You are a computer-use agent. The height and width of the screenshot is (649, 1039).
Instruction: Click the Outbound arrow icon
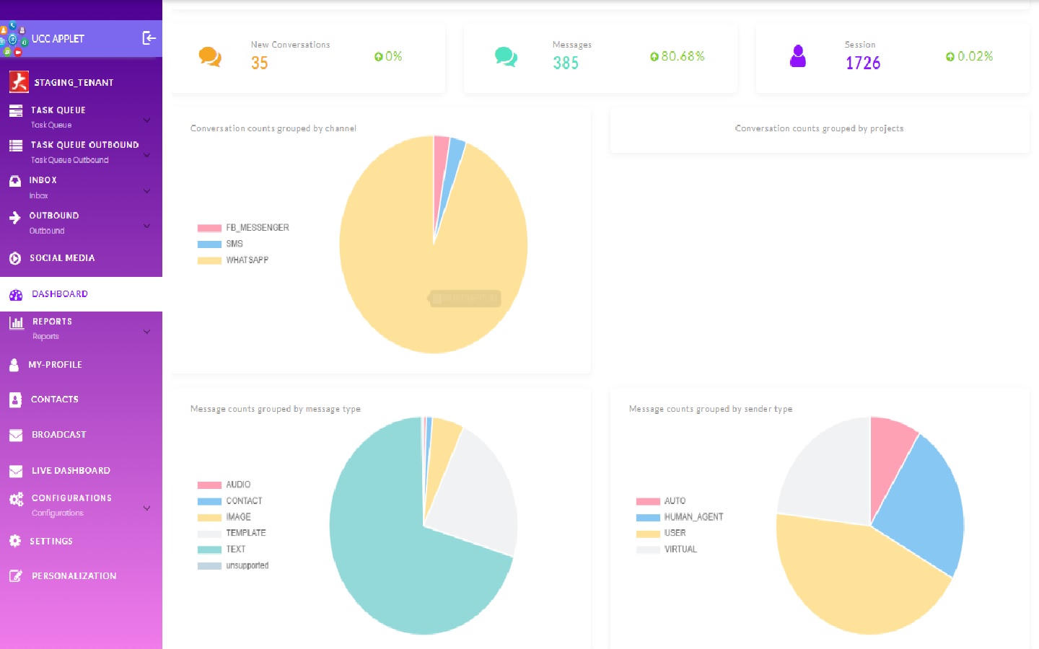(x=15, y=217)
